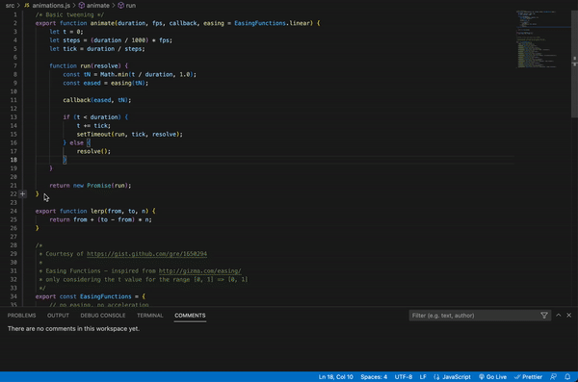Change the LF end-of-line sequence
The height and width of the screenshot is (382, 578).
click(x=423, y=377)
